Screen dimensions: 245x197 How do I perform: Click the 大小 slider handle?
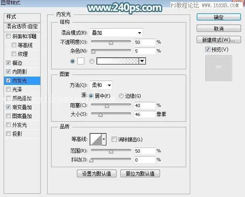coord(100,115)
